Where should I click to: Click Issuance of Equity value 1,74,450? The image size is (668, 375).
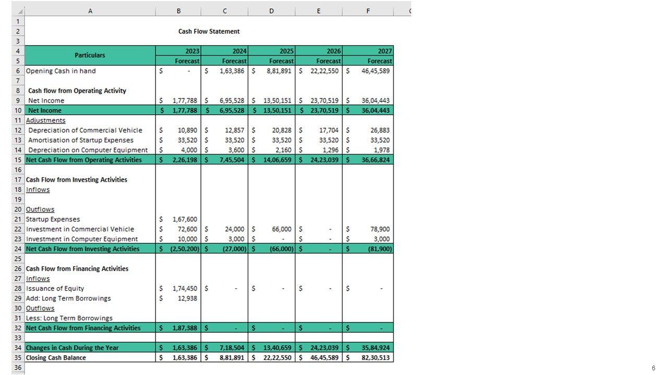tap(184, 289)
